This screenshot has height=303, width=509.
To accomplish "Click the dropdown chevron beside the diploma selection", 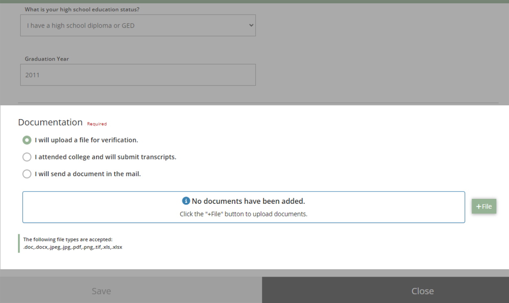I will [x=250, y=25].
